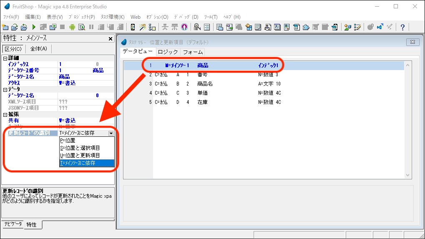Click the green Android robot toolbar icon
Viewport: 425px width, 239px height.
click(x=72, y=27)
